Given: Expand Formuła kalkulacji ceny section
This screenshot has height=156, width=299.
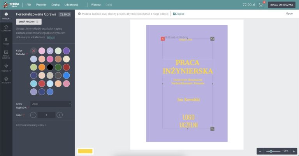Looking at the screenshot, I should [31, 125].
